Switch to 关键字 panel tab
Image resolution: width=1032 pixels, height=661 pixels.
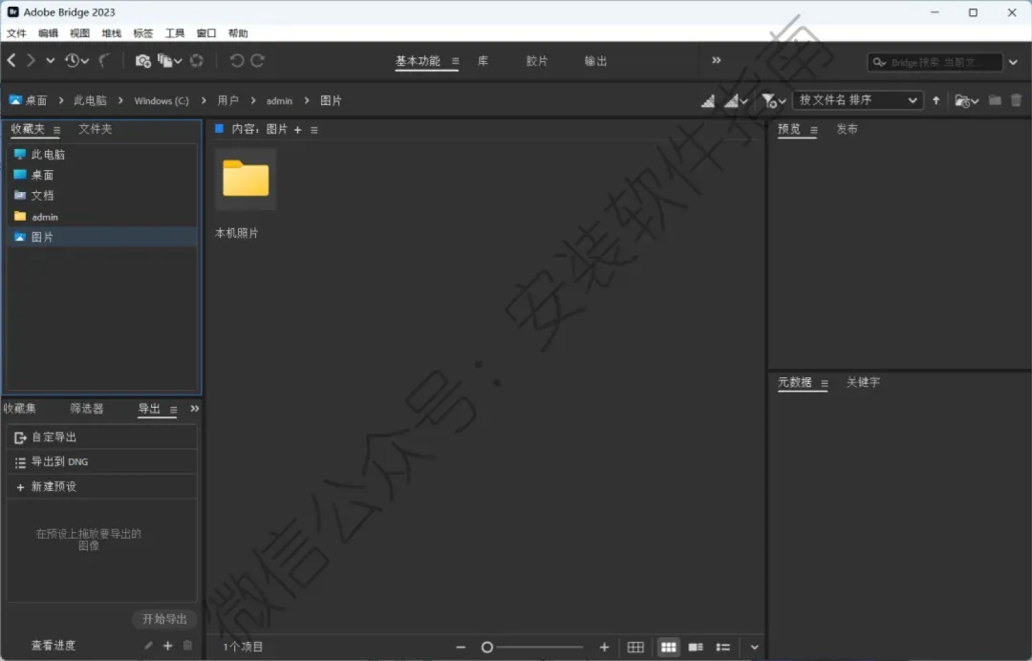point(863,382)
